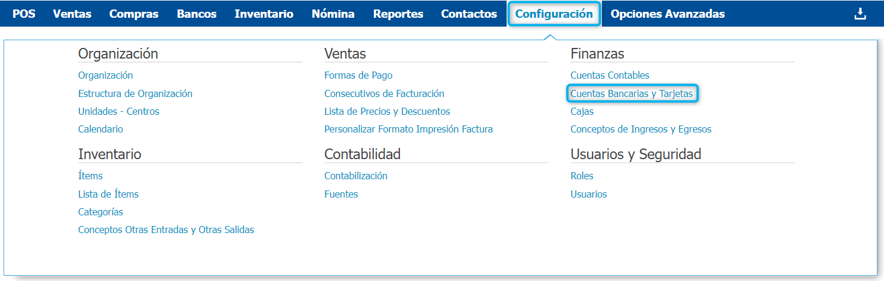
Task: Open the Opciones Avanzadas menu
Action: click(667, 14)
